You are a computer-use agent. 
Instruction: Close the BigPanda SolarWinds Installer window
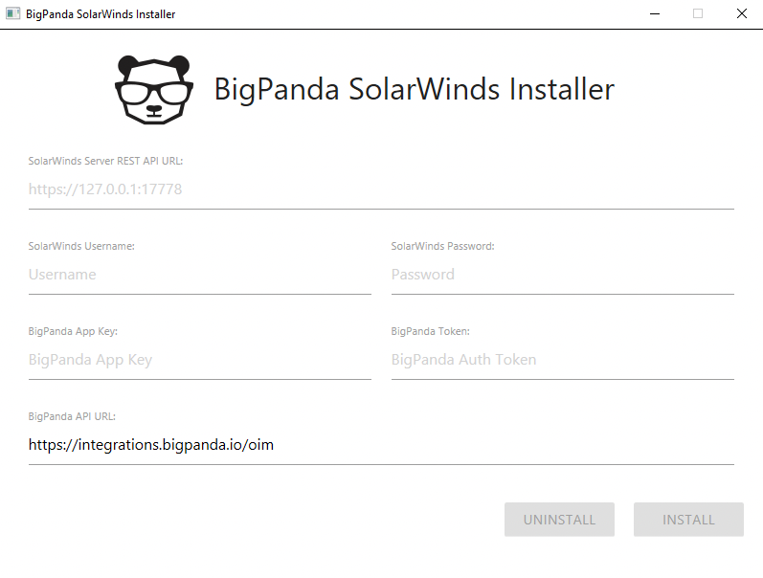pos(742,14)
